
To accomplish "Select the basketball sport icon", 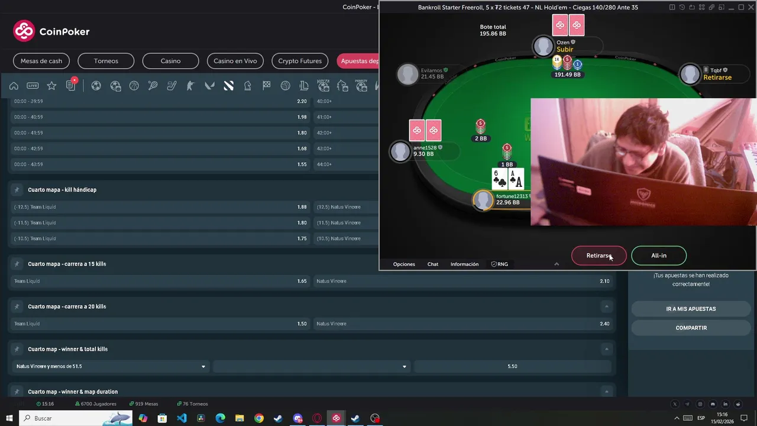I will pyautogui.click(x=134, y=86).
